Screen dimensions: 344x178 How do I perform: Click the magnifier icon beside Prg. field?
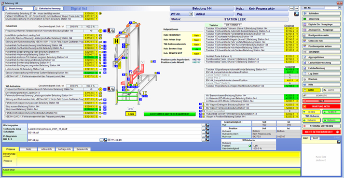tap(296, 14)
